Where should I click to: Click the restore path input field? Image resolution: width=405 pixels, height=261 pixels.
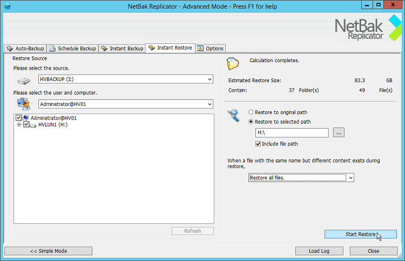click(292, 133)
